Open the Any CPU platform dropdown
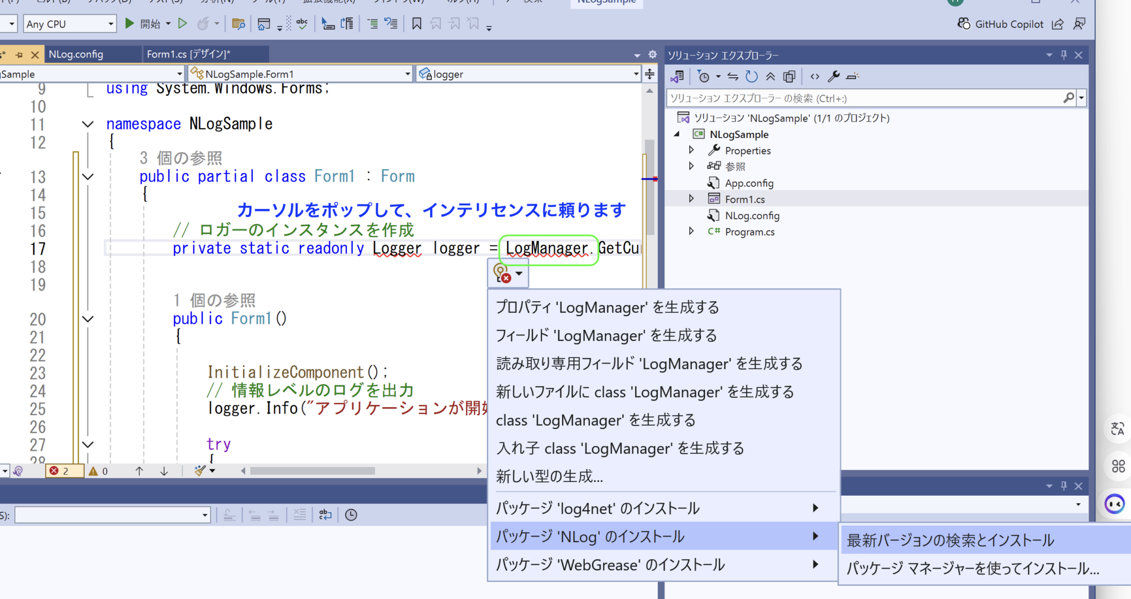The height and width of the screenshot is (599, 1131). [69, 24]
